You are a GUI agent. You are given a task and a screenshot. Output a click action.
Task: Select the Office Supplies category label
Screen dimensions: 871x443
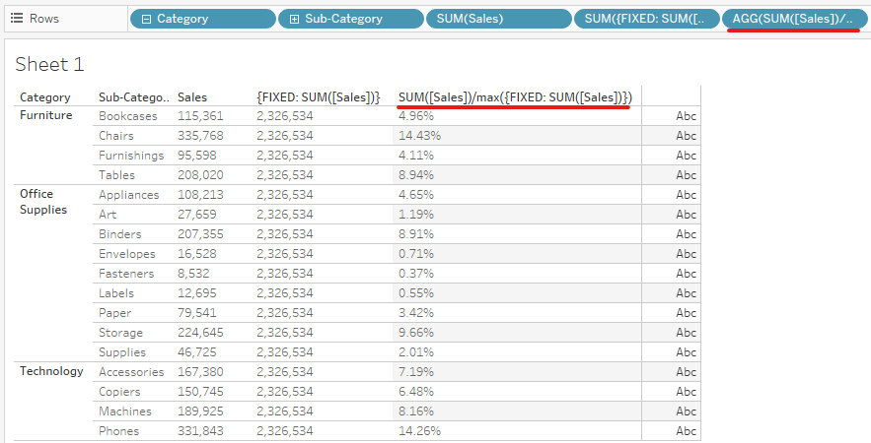click(43, 202)
